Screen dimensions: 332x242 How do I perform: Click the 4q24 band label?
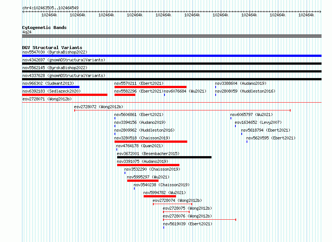pos(27,32)
